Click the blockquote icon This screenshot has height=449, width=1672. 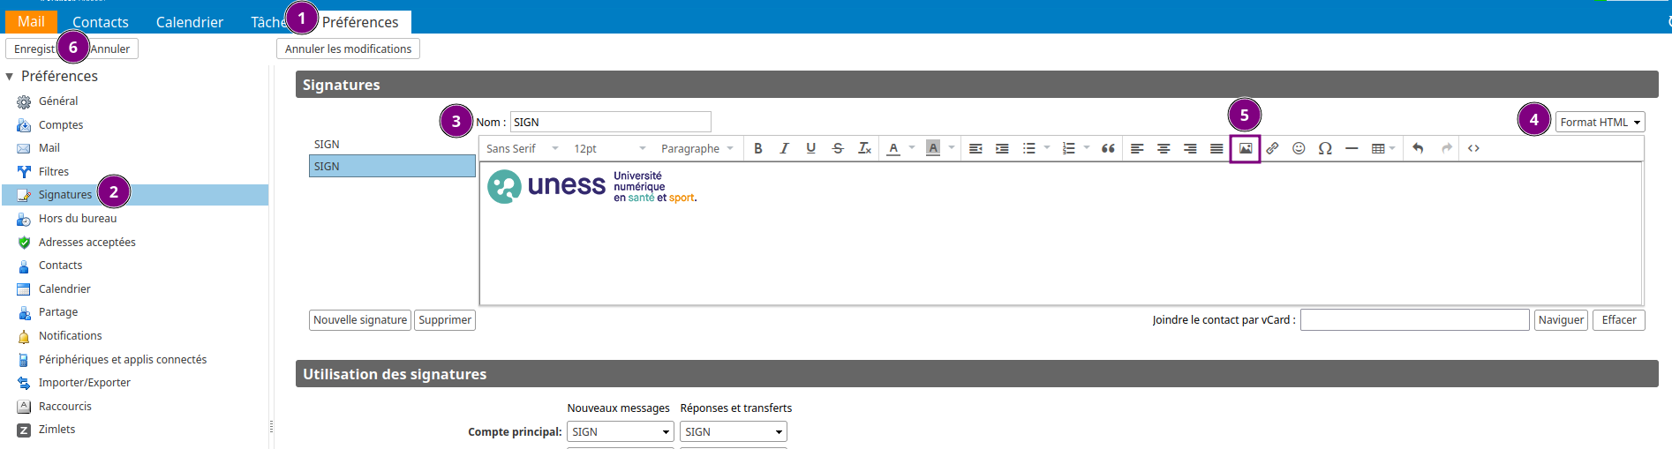click(1108, 148)
